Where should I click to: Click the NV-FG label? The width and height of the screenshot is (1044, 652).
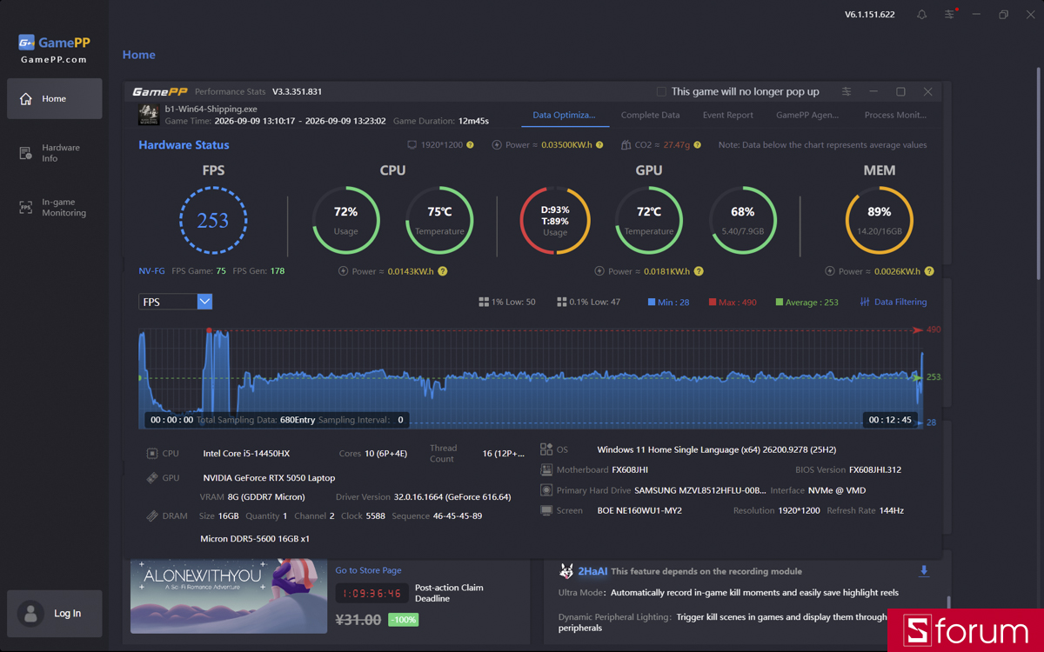(x=151, y=271)
